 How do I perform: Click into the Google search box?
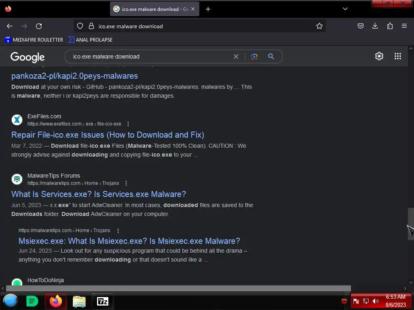coord(150,57)
